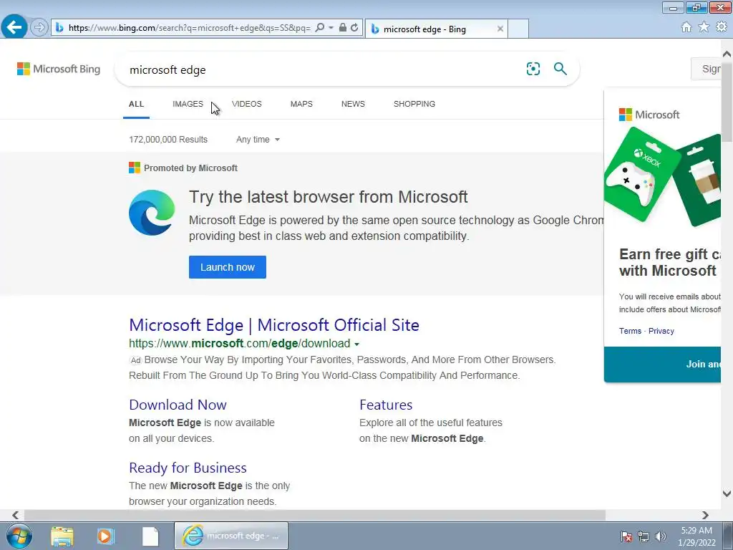Switch to the NEWS tab
Screen dimensions: 733x550
[x=353, y=104]
